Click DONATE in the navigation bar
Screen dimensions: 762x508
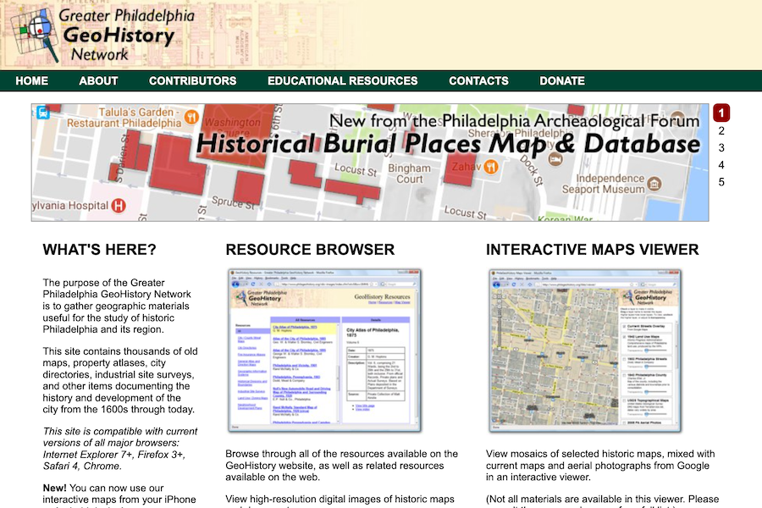coord(561,81)
